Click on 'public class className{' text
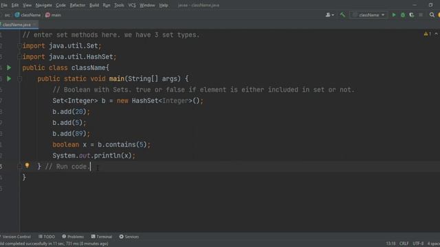 click(66, 67)
